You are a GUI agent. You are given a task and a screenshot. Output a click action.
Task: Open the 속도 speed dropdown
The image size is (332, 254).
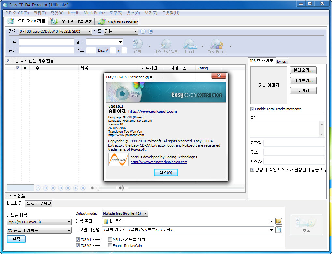121,31
